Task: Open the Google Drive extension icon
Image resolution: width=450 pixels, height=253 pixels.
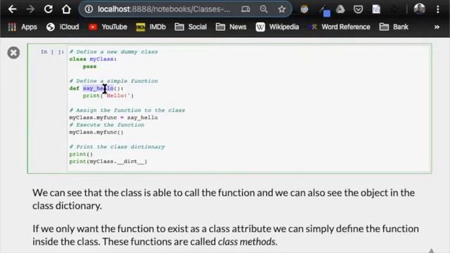Action: 340,9
